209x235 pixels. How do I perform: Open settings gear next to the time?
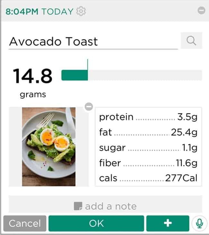[81, 12]
